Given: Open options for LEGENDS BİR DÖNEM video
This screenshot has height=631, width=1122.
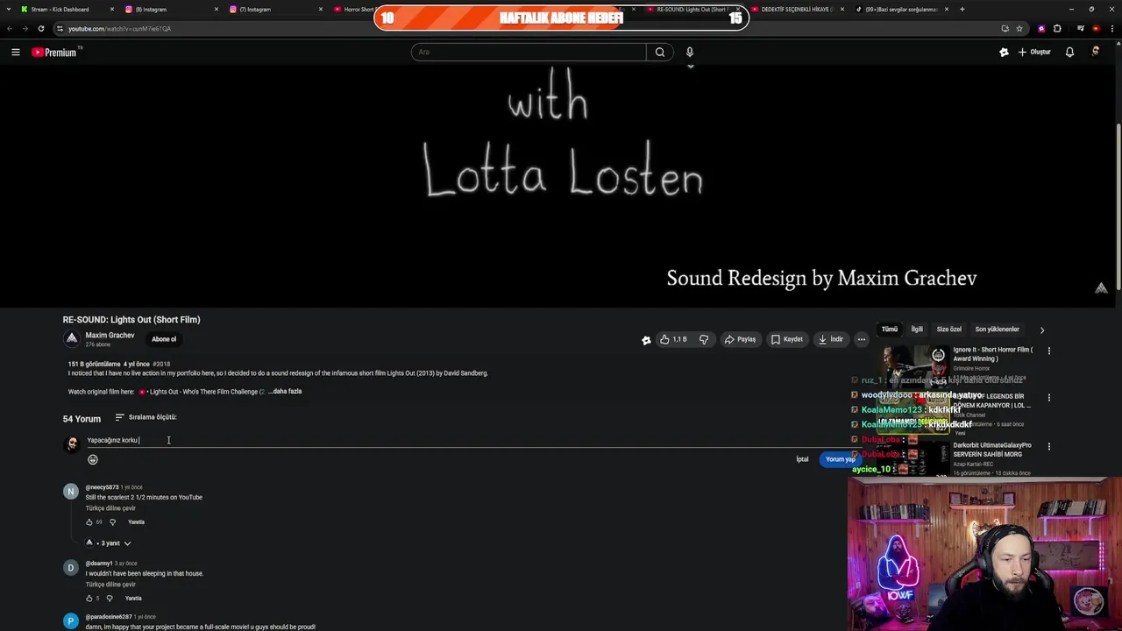Looking at the screenshot, I should coord(1048,398).
